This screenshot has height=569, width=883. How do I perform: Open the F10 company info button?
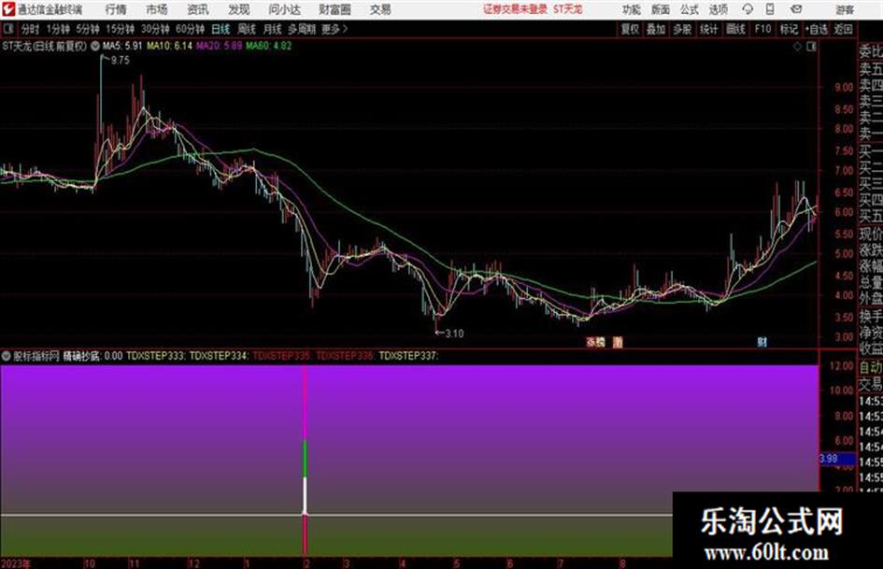(763, 29)
